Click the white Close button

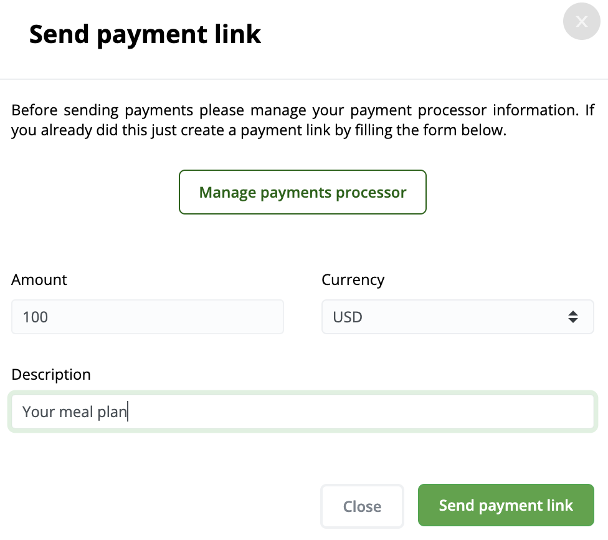362,506
